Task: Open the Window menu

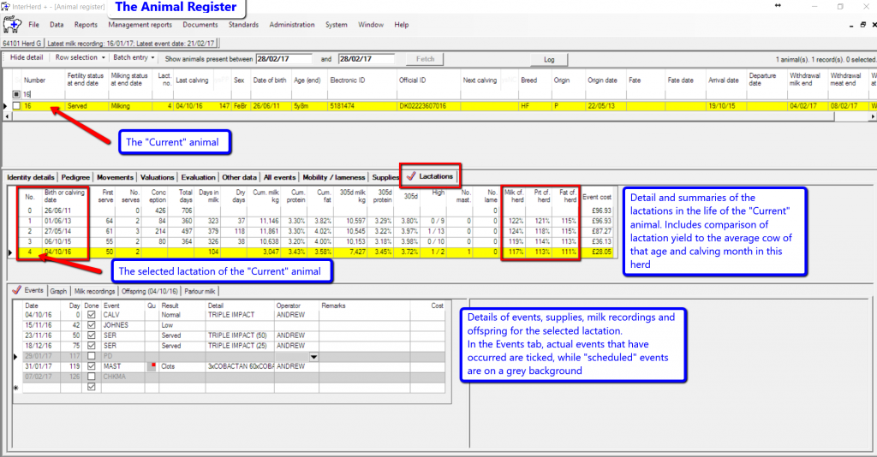Action: 371,25
